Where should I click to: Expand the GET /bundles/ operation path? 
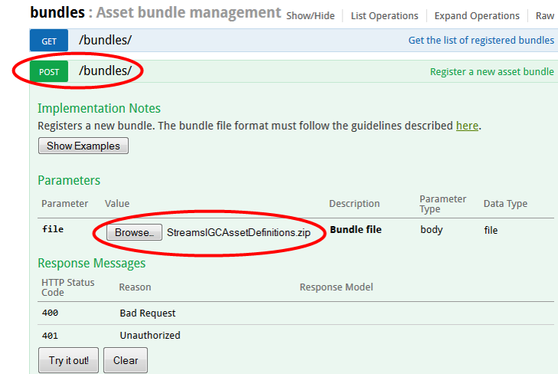pyautogui.click(x=105, y=40)
